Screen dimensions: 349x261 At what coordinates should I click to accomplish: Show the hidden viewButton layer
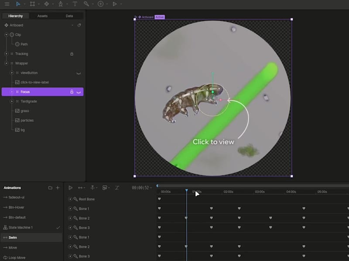tap(79, 73)
